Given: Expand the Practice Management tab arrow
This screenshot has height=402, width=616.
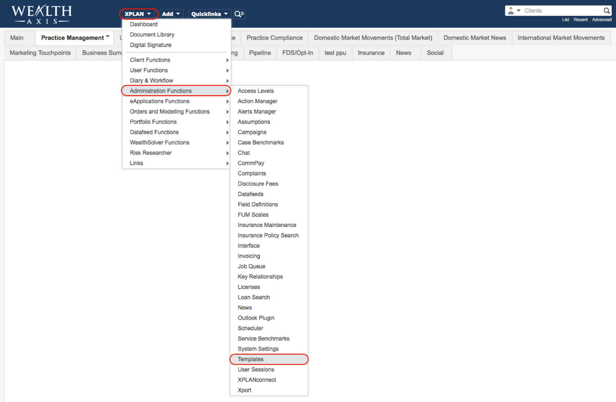Looking at the screenshot, I should click(108, 37).
